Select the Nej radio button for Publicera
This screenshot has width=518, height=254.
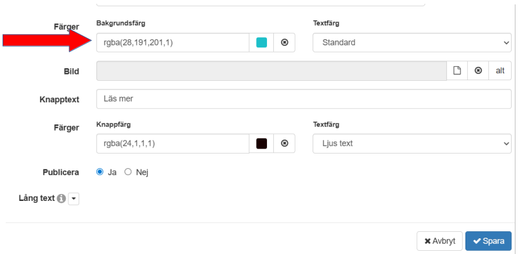(127, 172)
